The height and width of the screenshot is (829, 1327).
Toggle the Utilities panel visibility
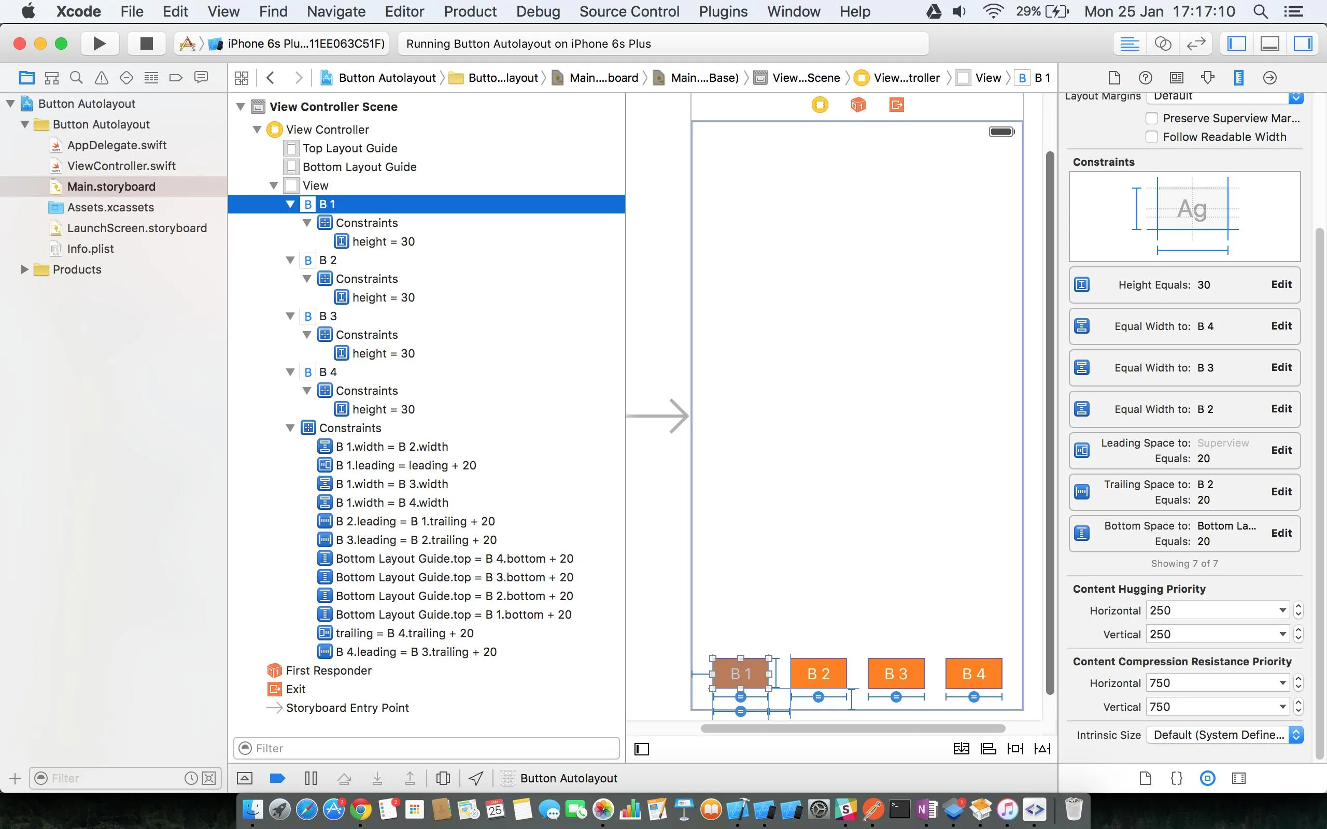(1302, 44)
